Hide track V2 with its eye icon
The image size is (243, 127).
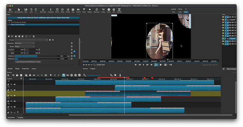[15, 107]
